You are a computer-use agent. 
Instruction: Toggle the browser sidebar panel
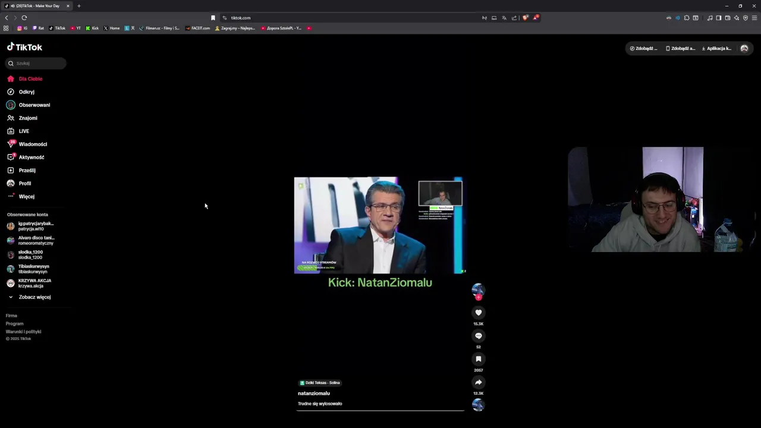(x=719, y=18)
